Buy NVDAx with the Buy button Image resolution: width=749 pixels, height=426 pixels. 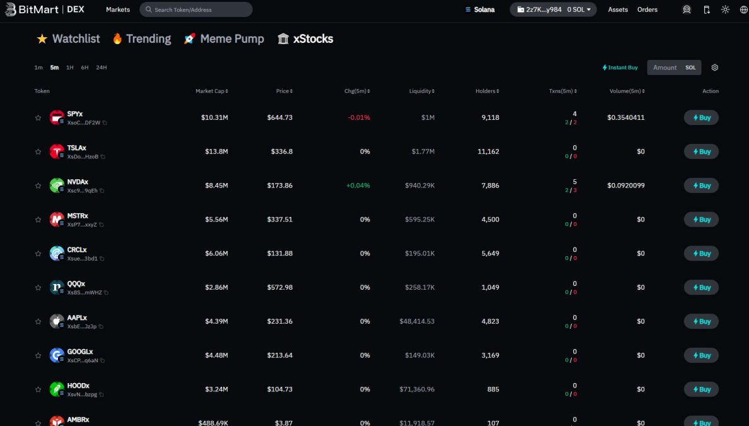tap(701, 186)
